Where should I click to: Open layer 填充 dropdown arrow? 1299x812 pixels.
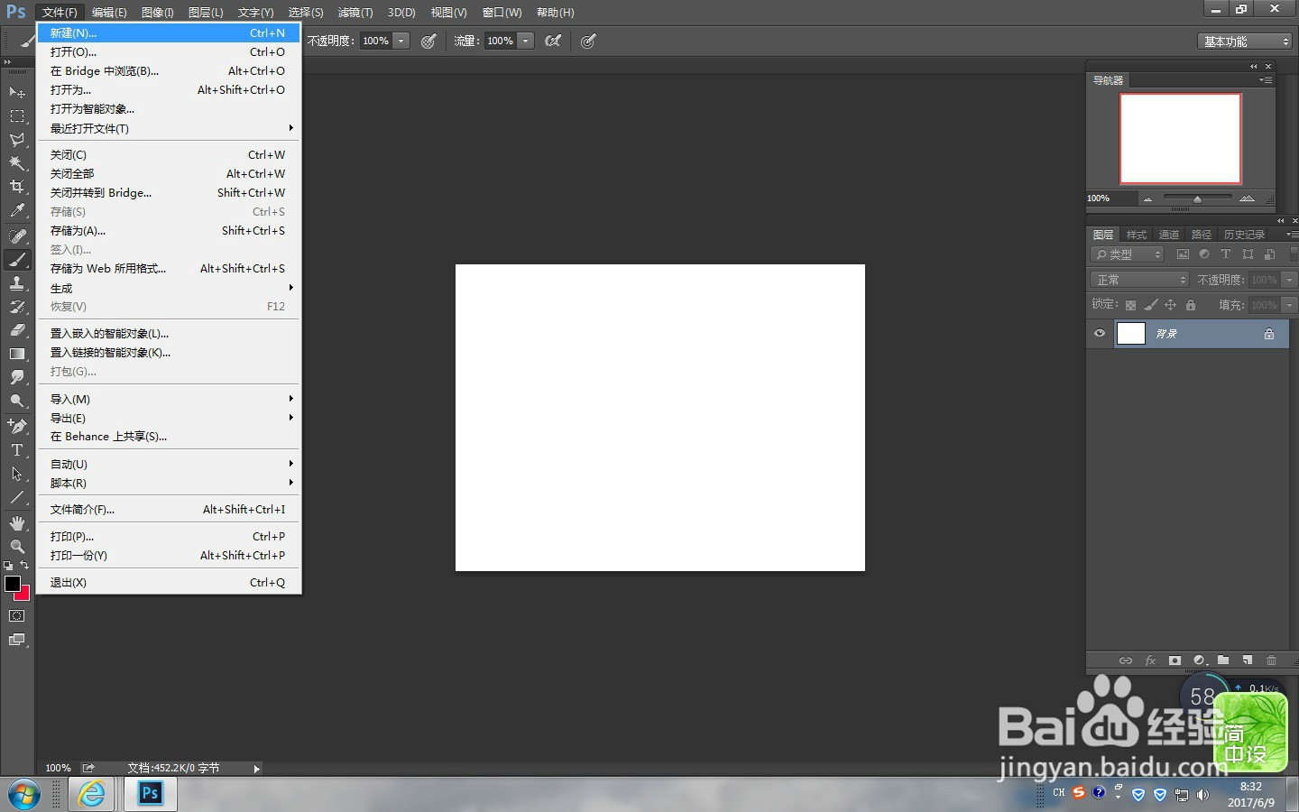tap(1290, 305)
